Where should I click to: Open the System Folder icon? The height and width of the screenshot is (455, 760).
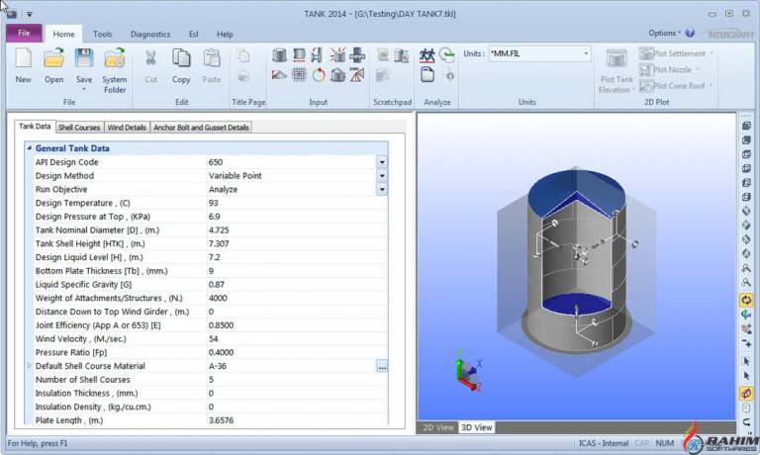115,58
